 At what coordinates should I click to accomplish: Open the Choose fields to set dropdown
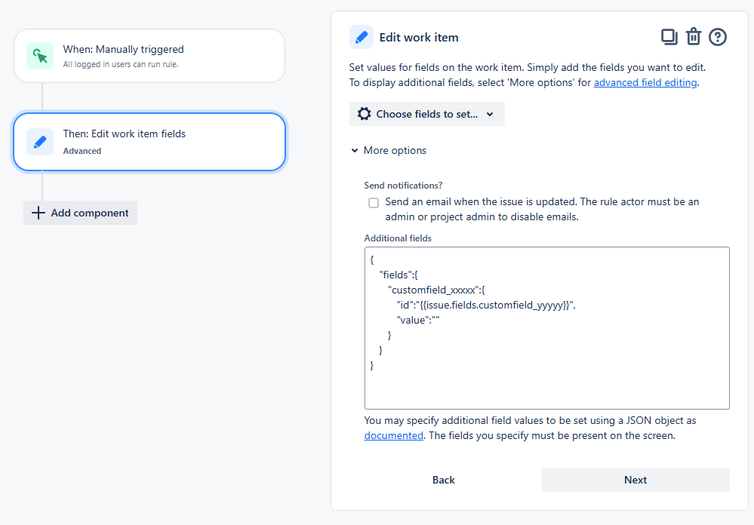point(426,114)
